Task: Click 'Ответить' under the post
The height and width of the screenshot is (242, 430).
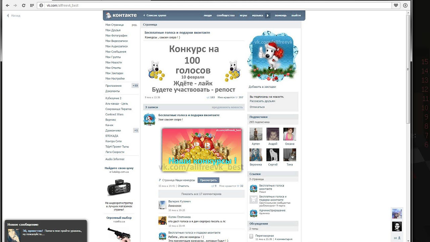Action: (183, 186)
